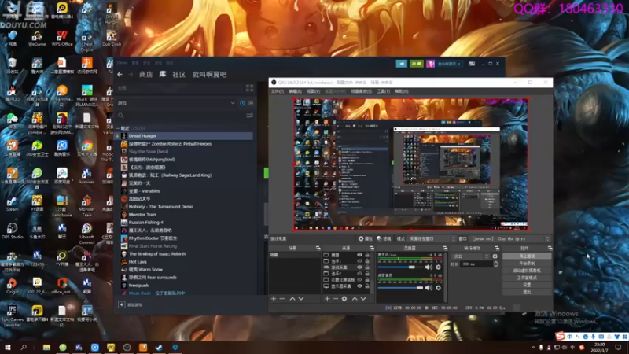Image resolution: width=629 pixels, height=354 pixels.
Task: Click 启动虚拟摄像机 button in OBS
Action: pos(527,271)
